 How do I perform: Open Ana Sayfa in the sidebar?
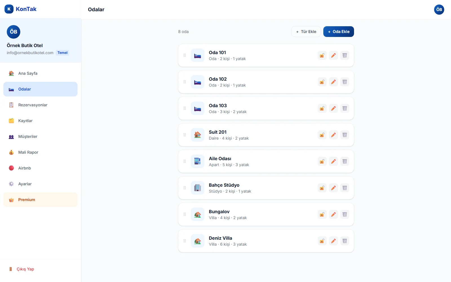tap(40, 73)
